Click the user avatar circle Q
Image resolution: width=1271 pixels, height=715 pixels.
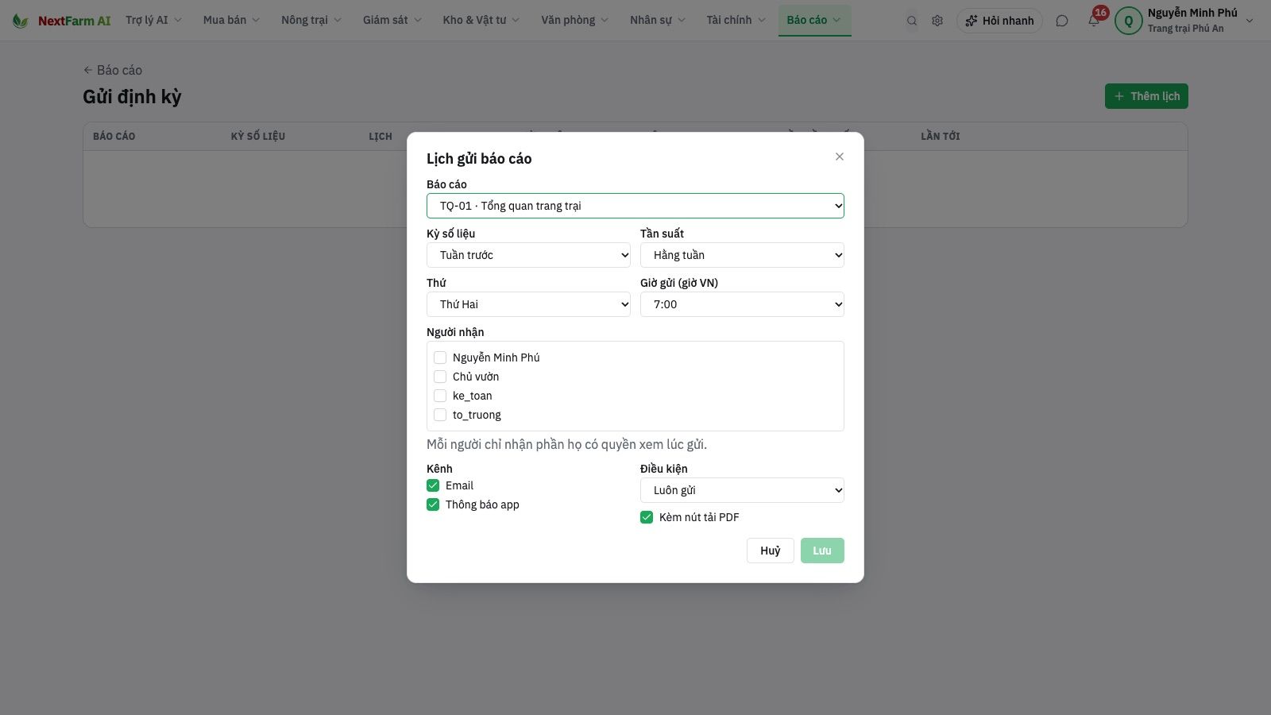click(x=1128, y=21)
